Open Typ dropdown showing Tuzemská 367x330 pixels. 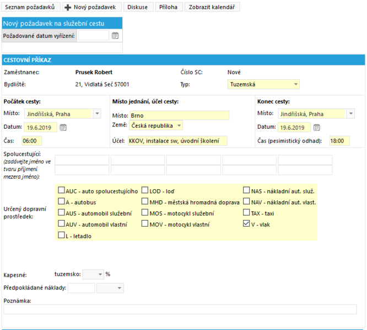tap(263, 84)
